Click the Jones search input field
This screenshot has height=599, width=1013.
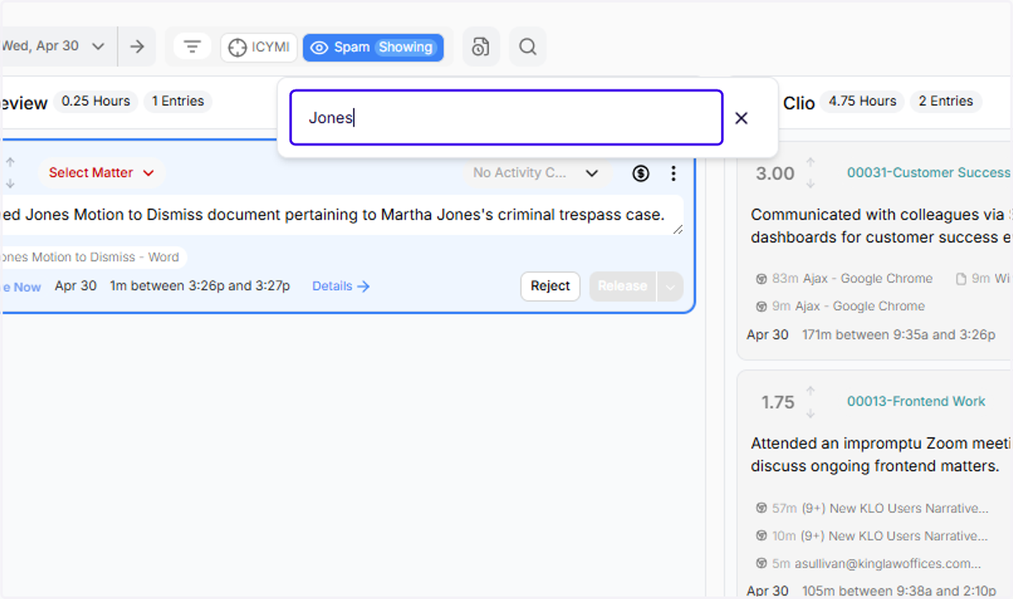tap(506, 117)
